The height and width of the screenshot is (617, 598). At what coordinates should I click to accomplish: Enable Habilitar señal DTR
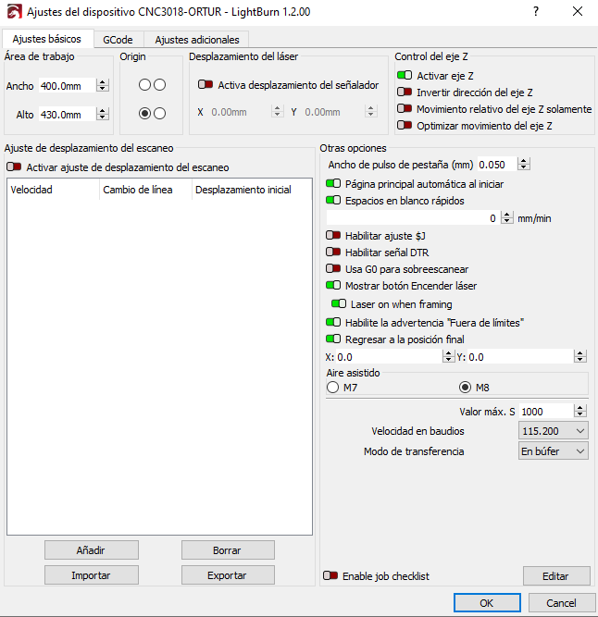point(333,252)
